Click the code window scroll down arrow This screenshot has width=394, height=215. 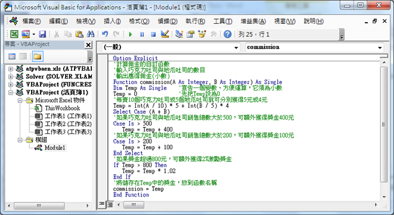(384, 197)
